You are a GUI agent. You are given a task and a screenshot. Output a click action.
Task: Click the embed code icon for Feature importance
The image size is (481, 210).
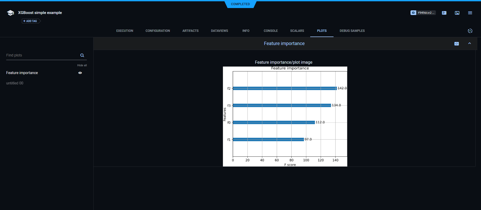(x=457, y=44)
